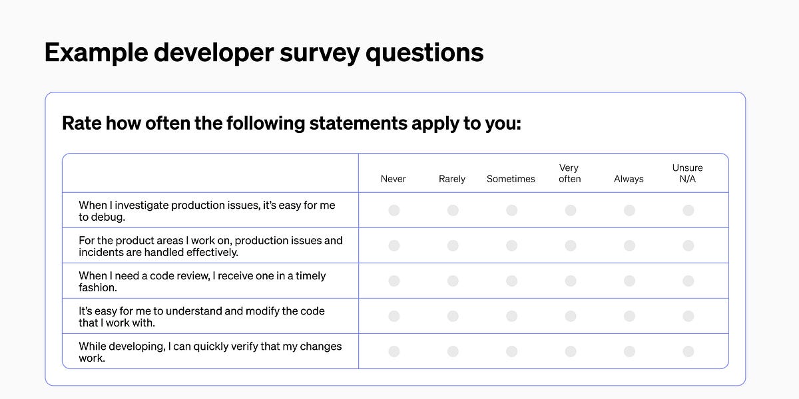Select Never for easy to debug statement
This screenshot has height=399, width=799.
pos(394,210)
